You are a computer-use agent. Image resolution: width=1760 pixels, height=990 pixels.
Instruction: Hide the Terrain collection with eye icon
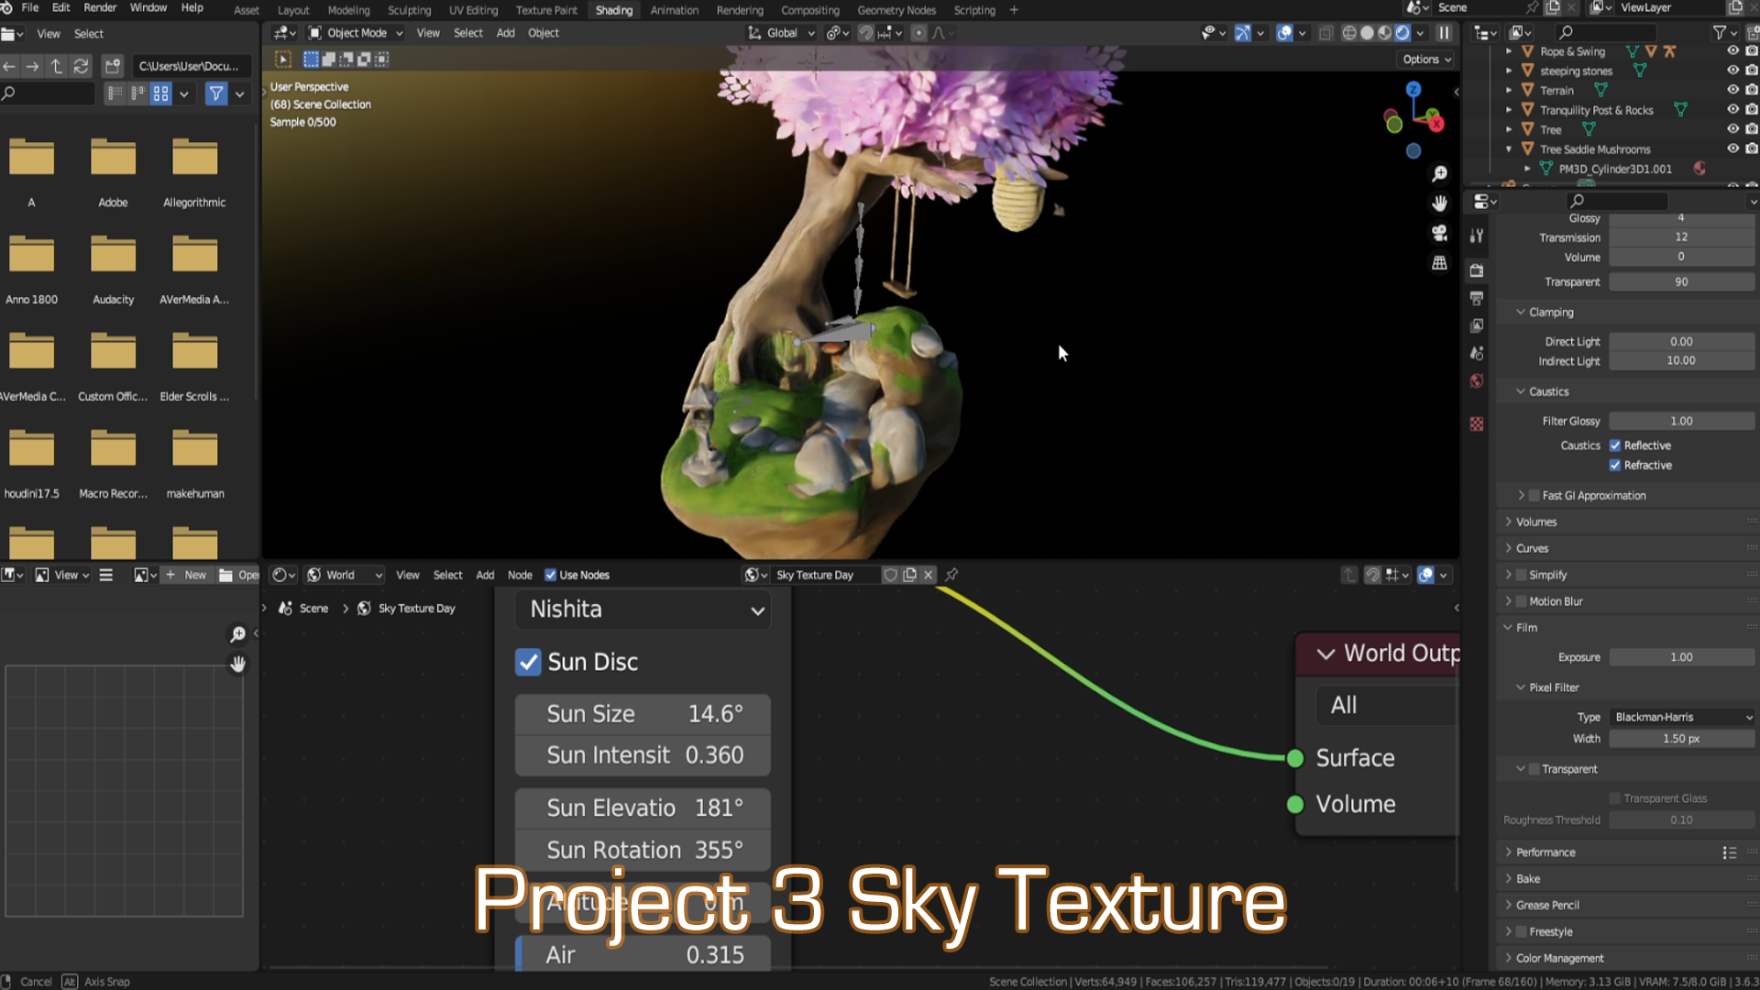pos(1732,90)
